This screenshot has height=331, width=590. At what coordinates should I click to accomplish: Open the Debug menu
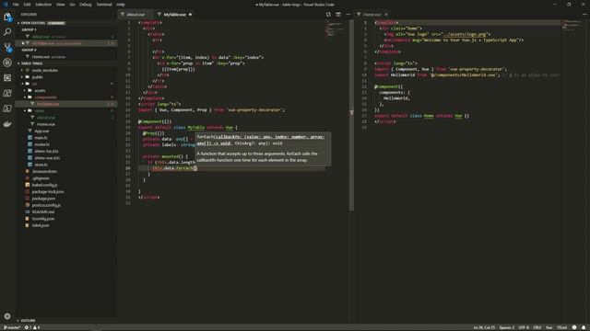click(86, 5)
